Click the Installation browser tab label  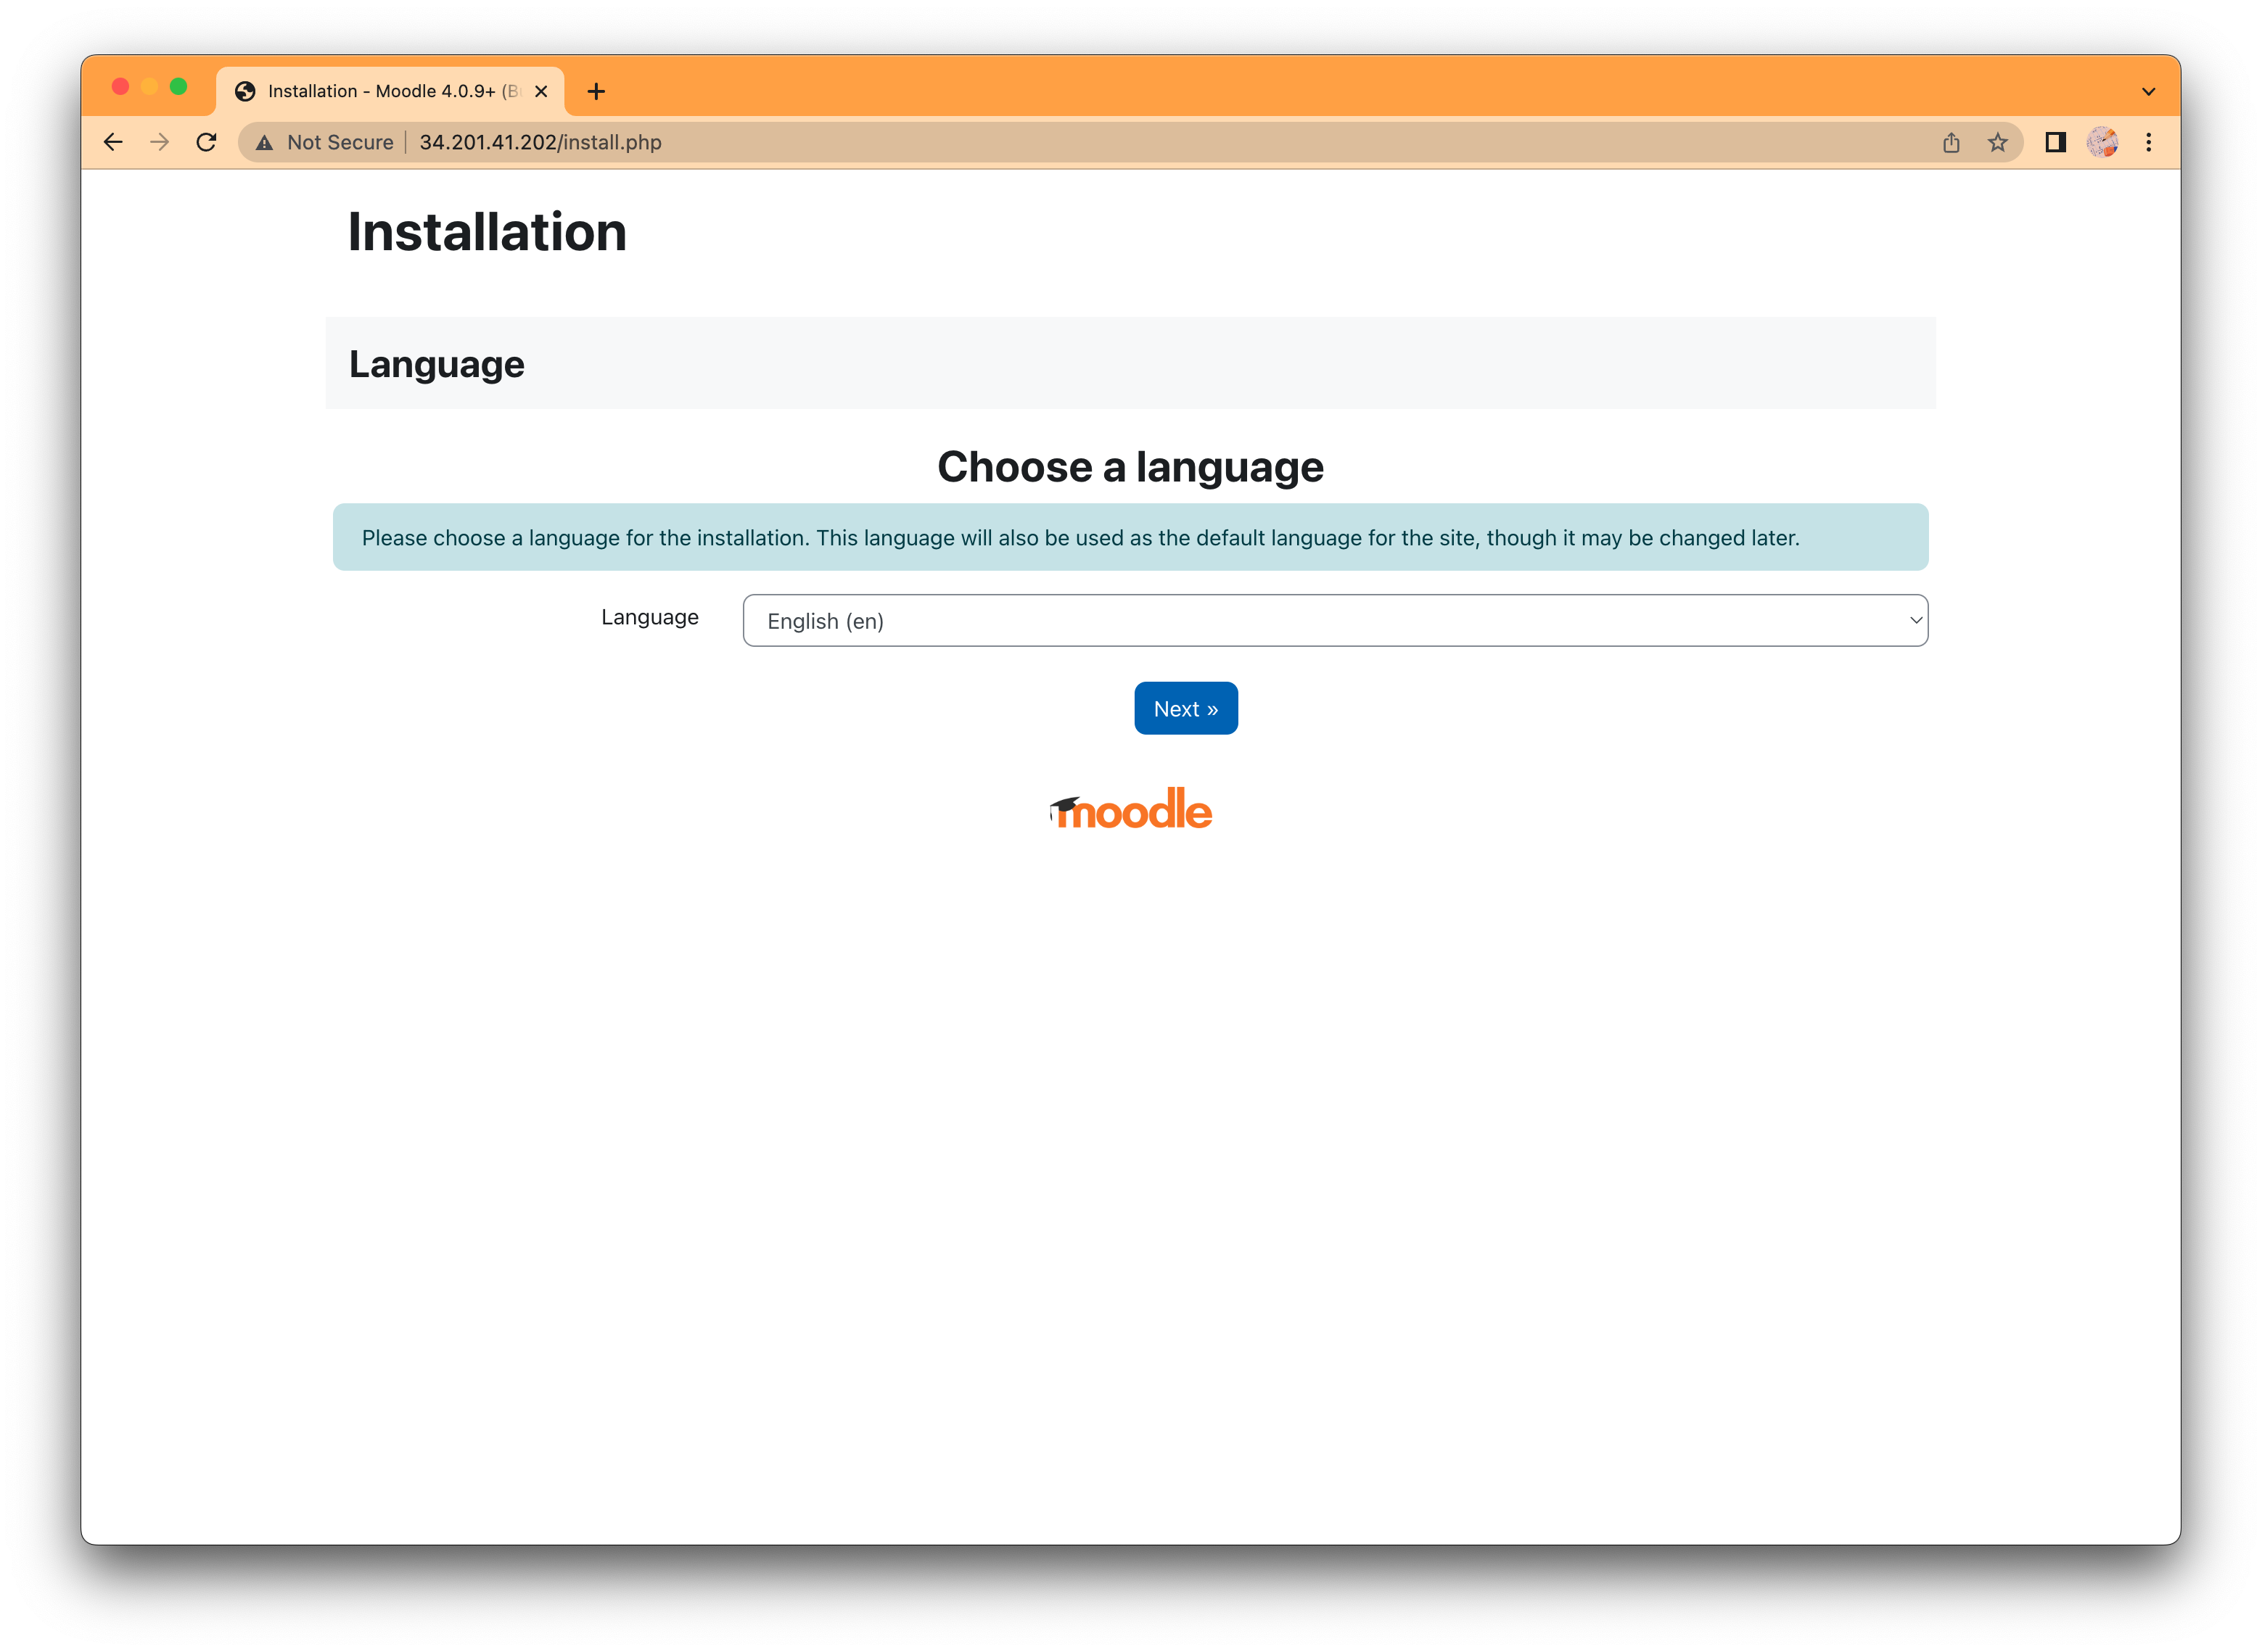388,89
